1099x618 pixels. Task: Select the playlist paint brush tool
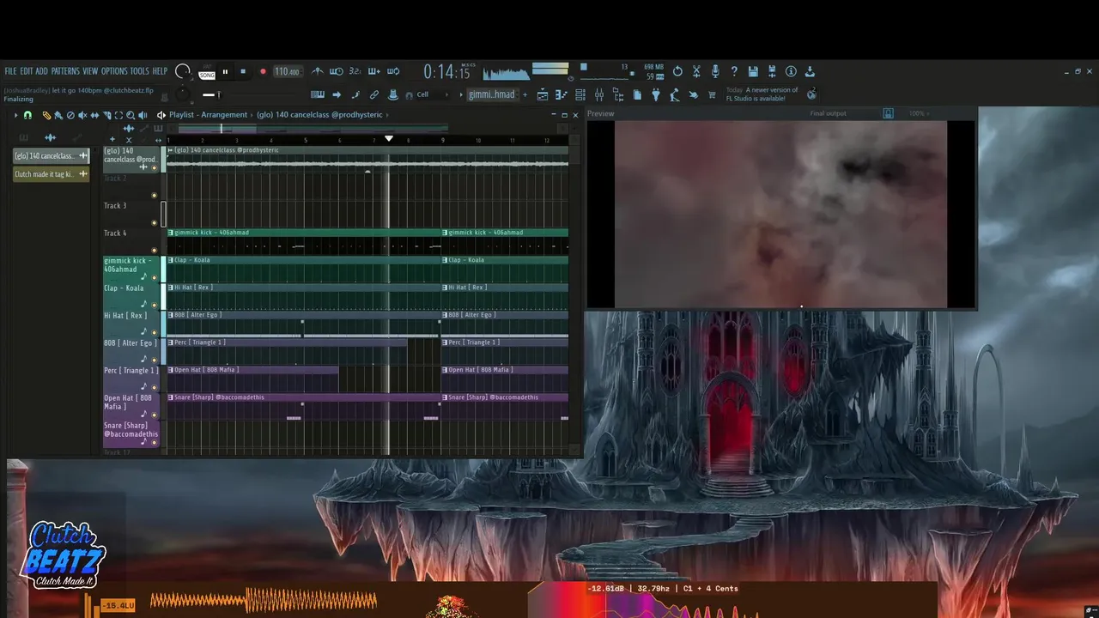point(58,115)
